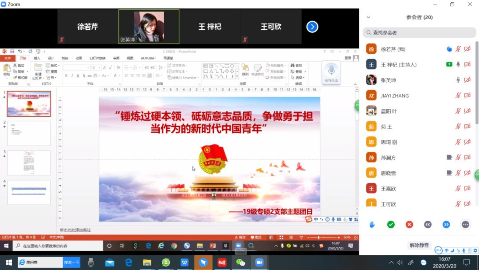Click the 长按说话 microphone button
This screenshot has width=479, height=270.
coord(331,73)
